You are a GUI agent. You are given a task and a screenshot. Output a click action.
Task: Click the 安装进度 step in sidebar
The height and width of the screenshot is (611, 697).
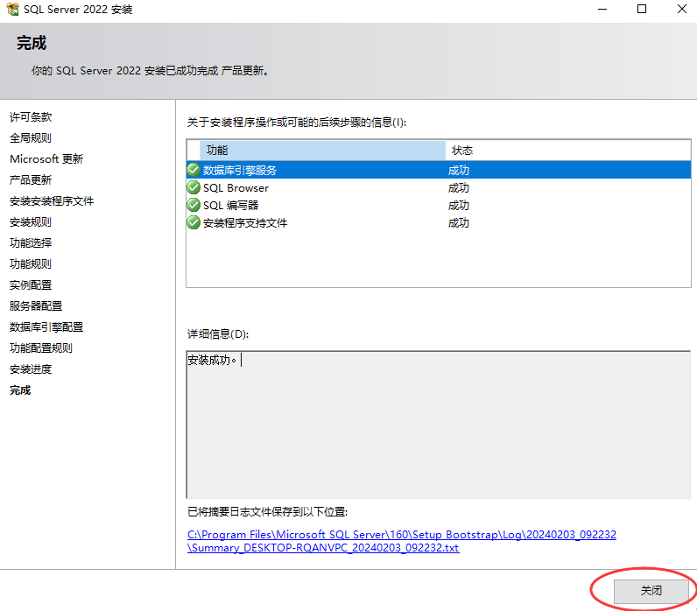(x=31, y=369)
